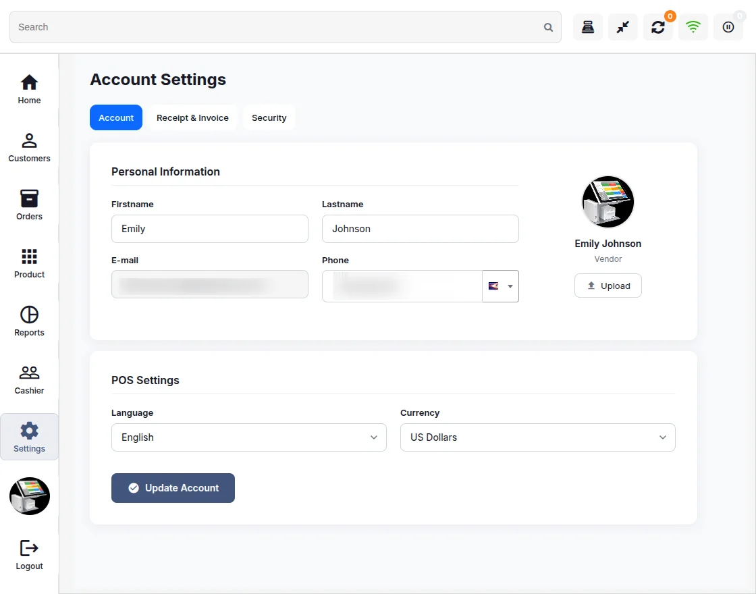This screenshot has height=594, width=756.
Task: Click the green wifi status icon
Action: [x=693, y=27]
